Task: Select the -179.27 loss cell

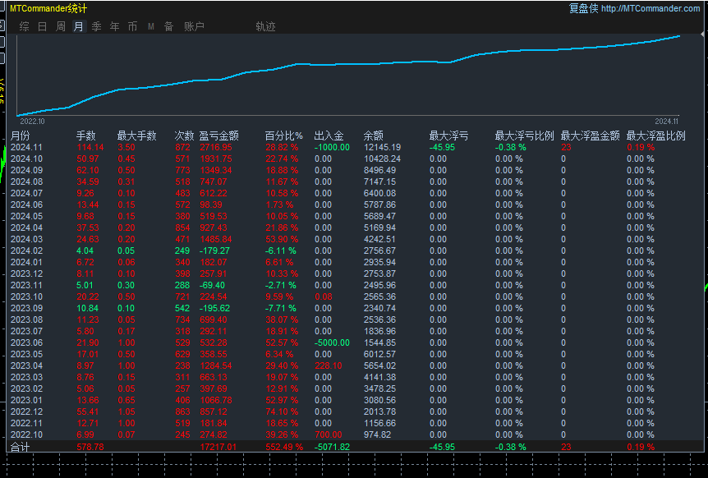Action: [x=214, y=251]
